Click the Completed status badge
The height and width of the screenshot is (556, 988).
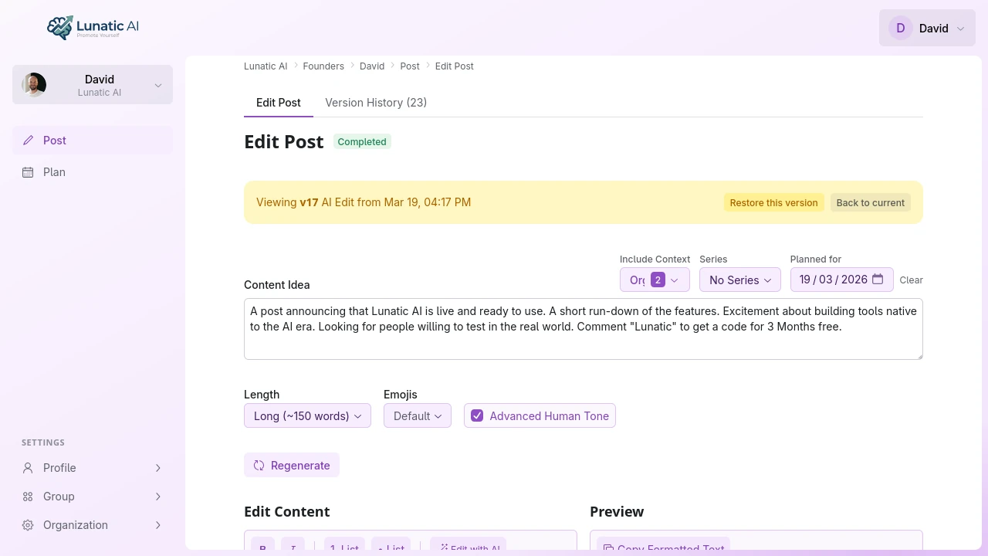click(362, 141)
